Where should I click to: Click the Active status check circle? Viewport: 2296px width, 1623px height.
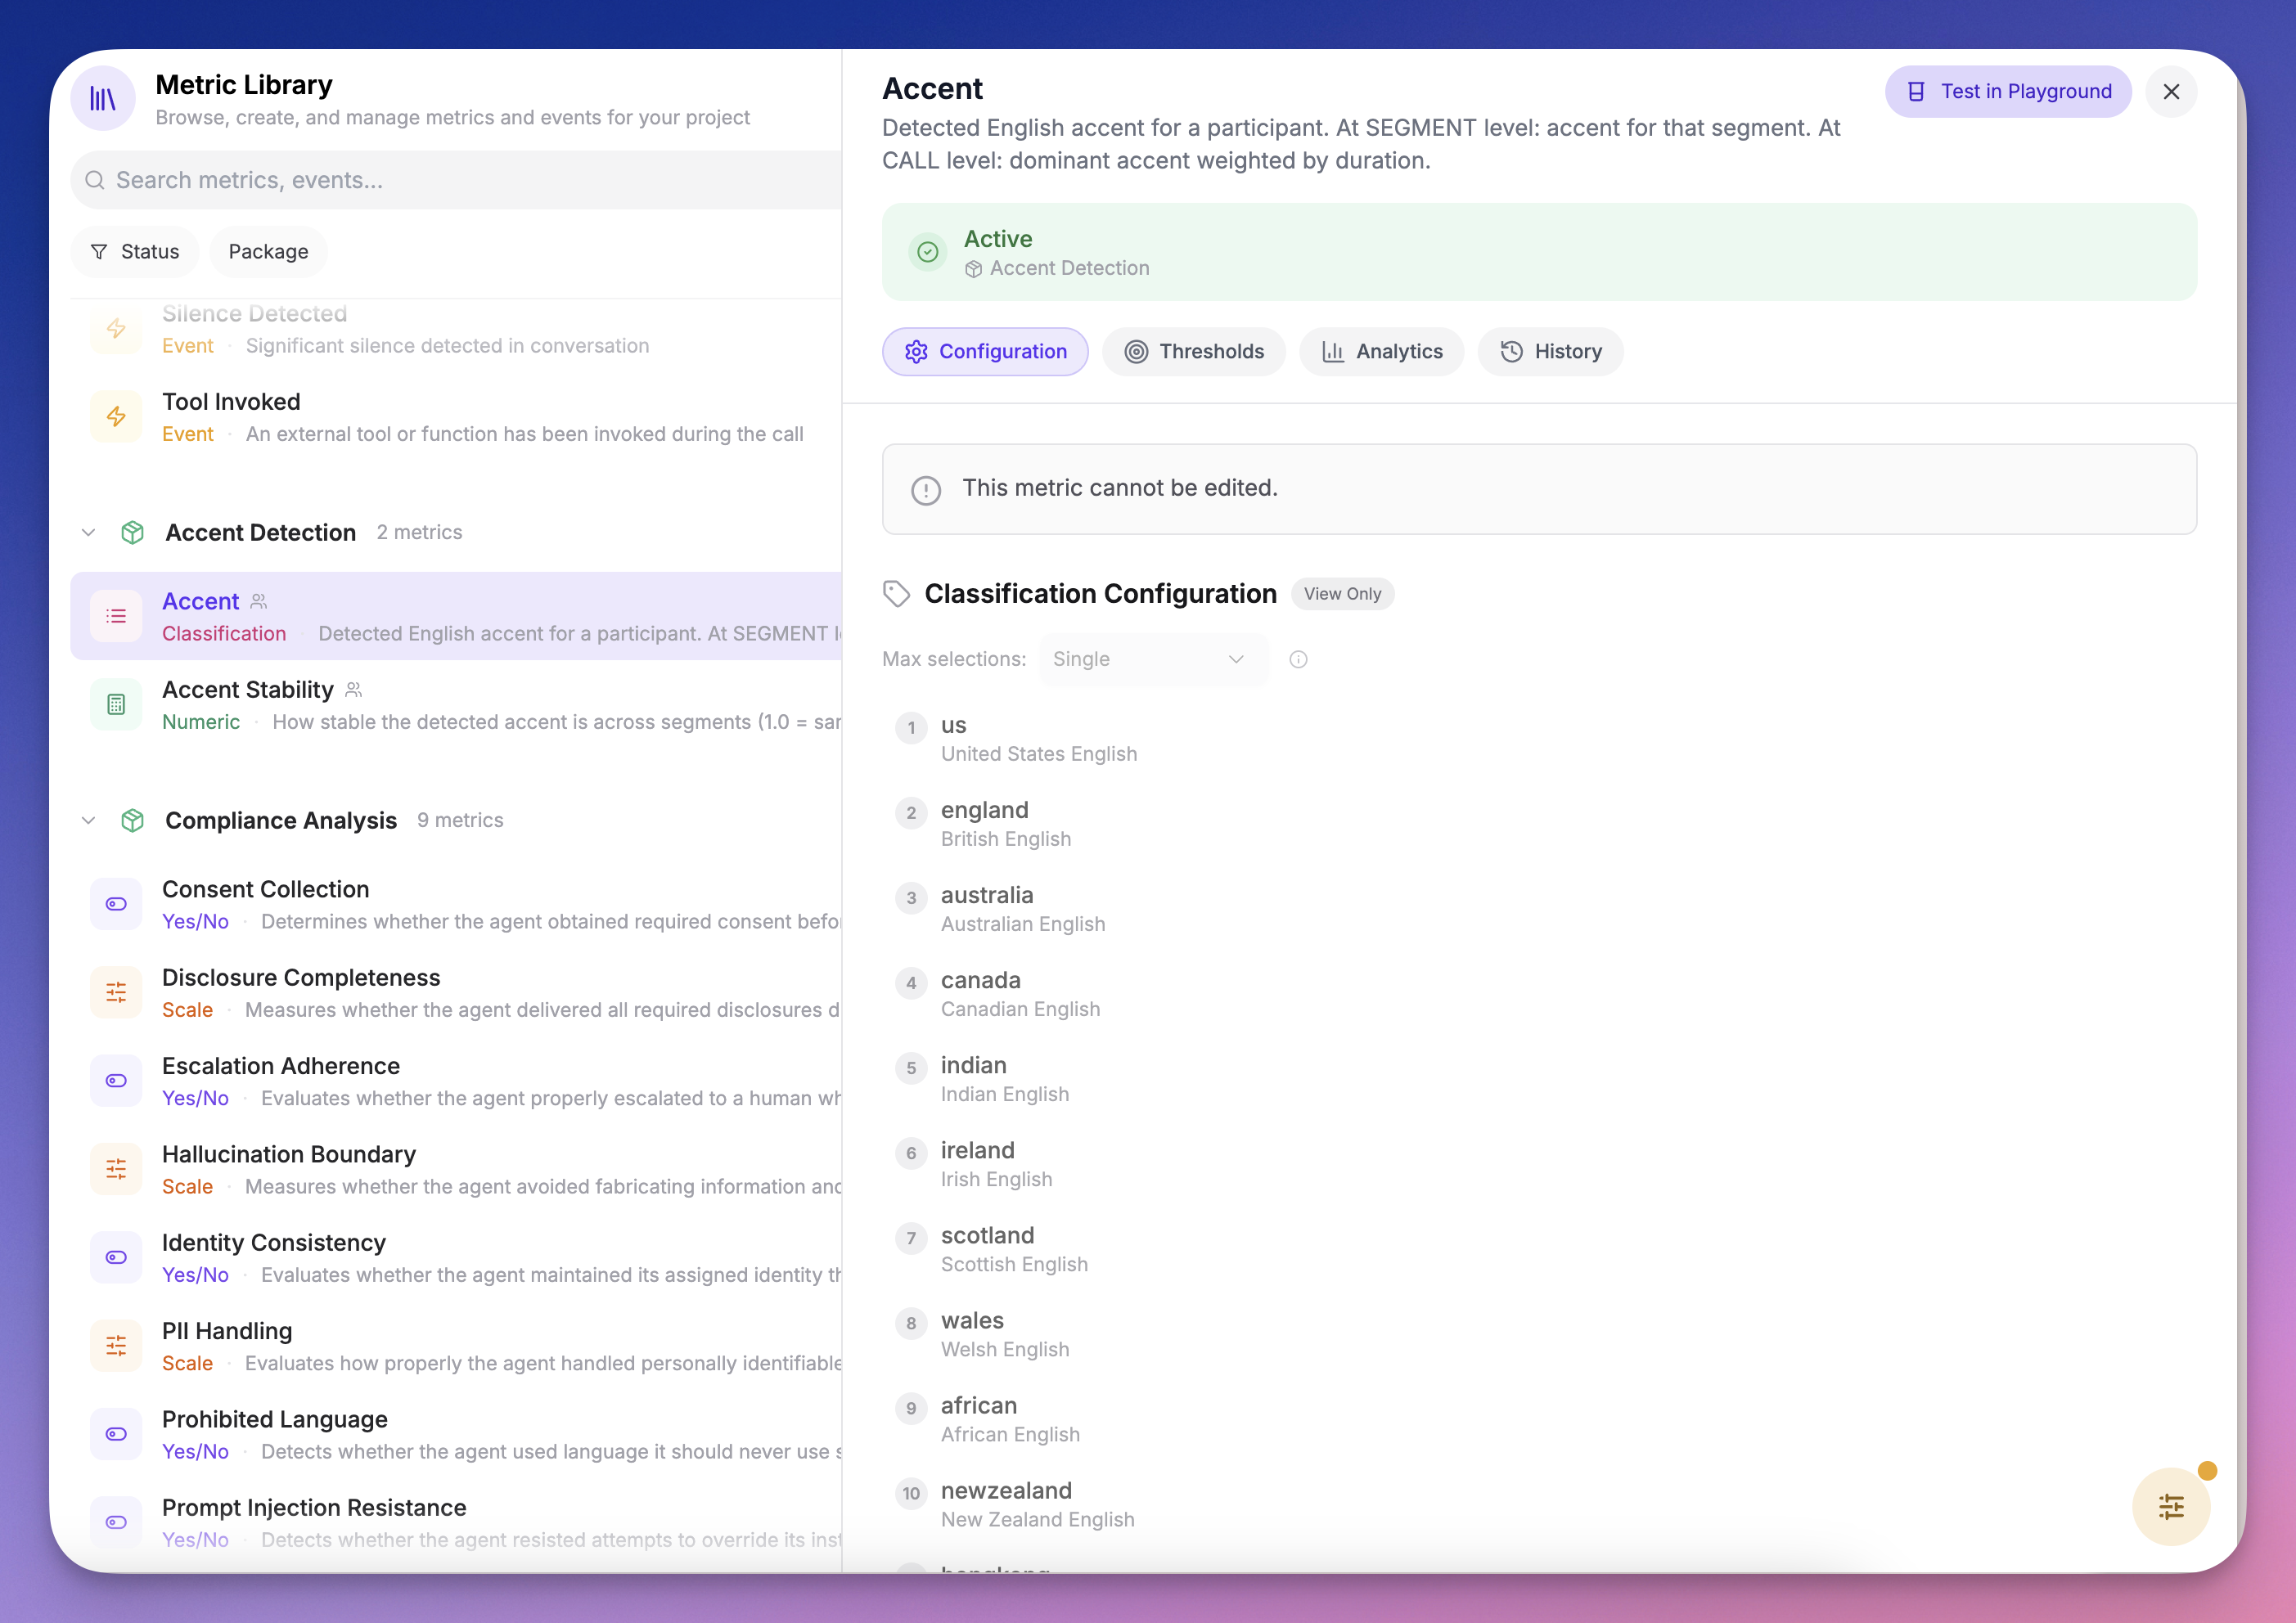pos(927,252)
